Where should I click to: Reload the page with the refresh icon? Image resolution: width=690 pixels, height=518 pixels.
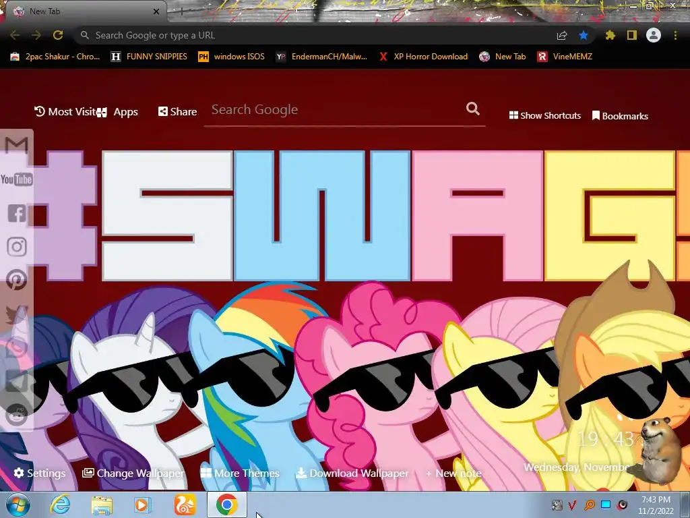click(x=58, y=35)
